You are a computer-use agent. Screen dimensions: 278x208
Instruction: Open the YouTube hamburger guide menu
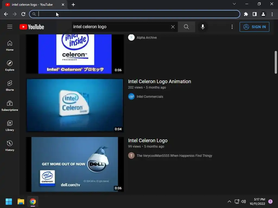tap(10, 27)
